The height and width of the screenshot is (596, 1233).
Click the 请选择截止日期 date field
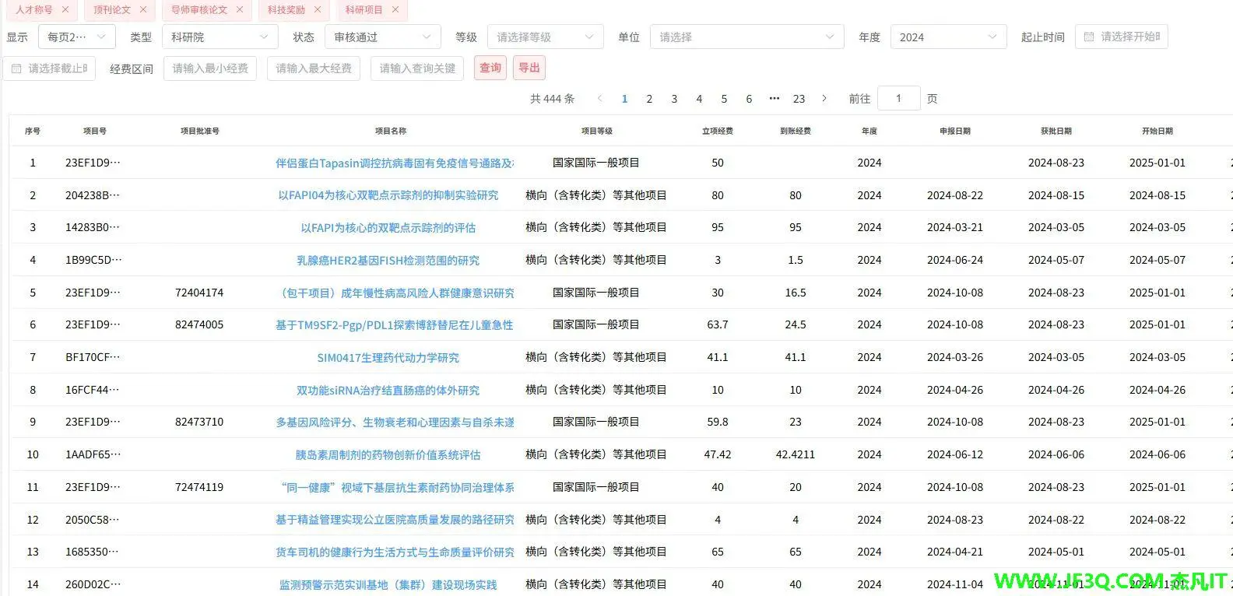(x=49, y=68)
